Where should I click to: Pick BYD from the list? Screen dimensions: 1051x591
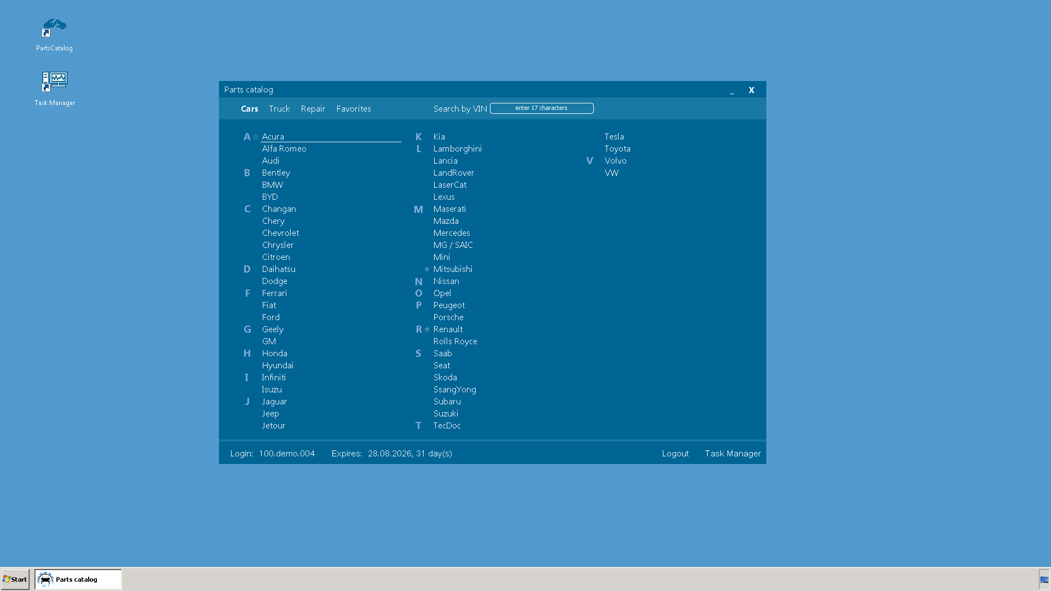pos(270,197)
